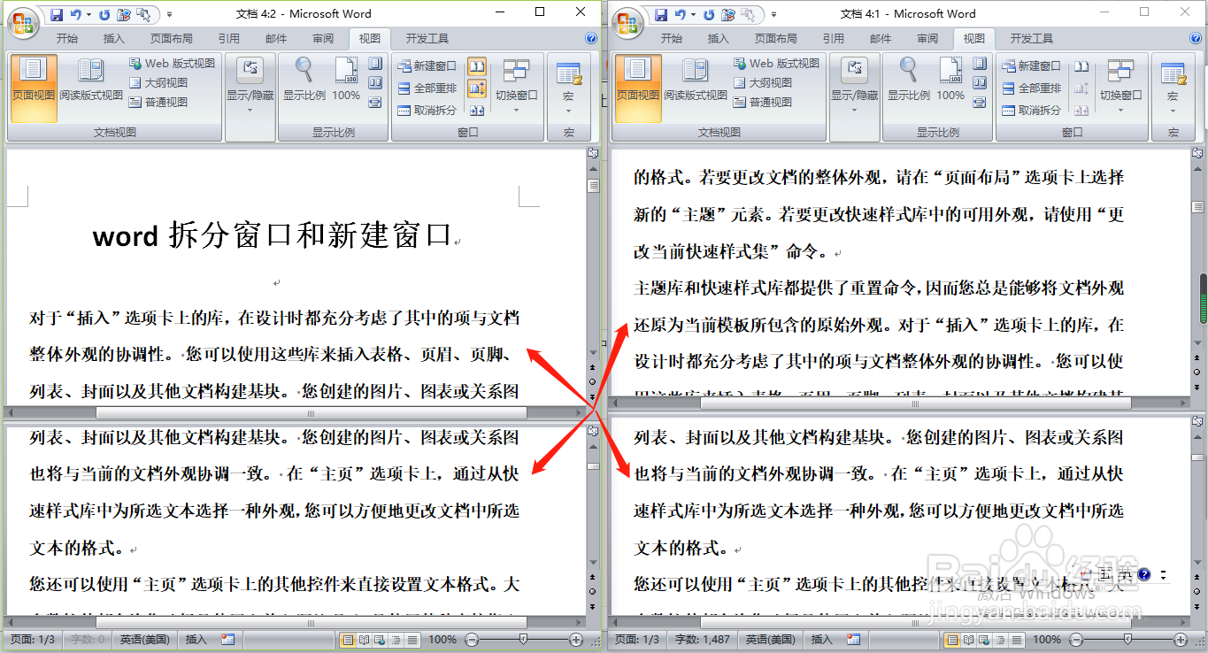This screenshot has height=653, width=1208.
Task: Click Undo icon in 文档 4:2 quick access toolbar
Action: pyautogui.click(x=76, y=14)
